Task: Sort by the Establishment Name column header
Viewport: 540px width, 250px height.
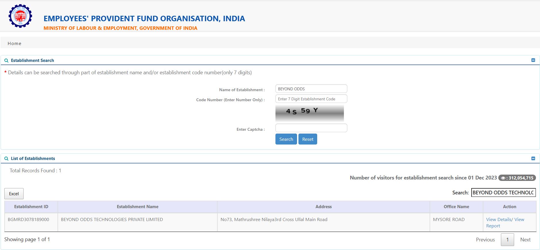Action: (x=137, y=207)
